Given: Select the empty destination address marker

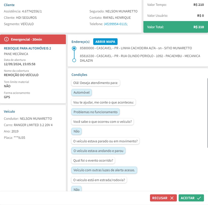Looking at the screenshot, I should tap(74, 60).
